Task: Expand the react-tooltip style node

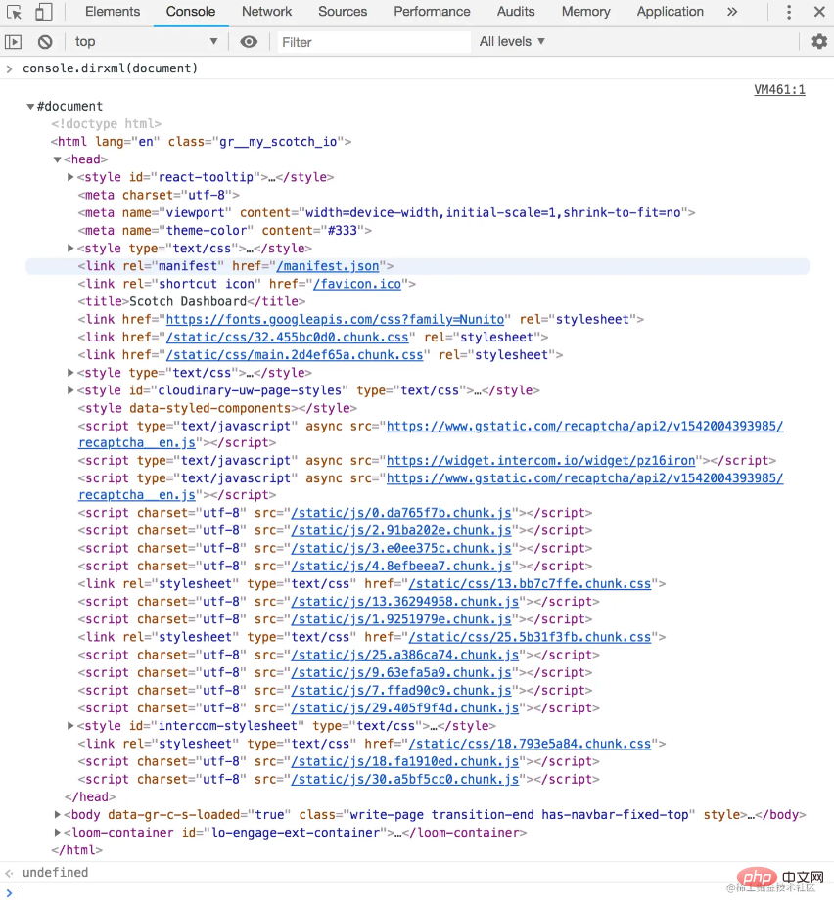Action: [x=70, y=177]
